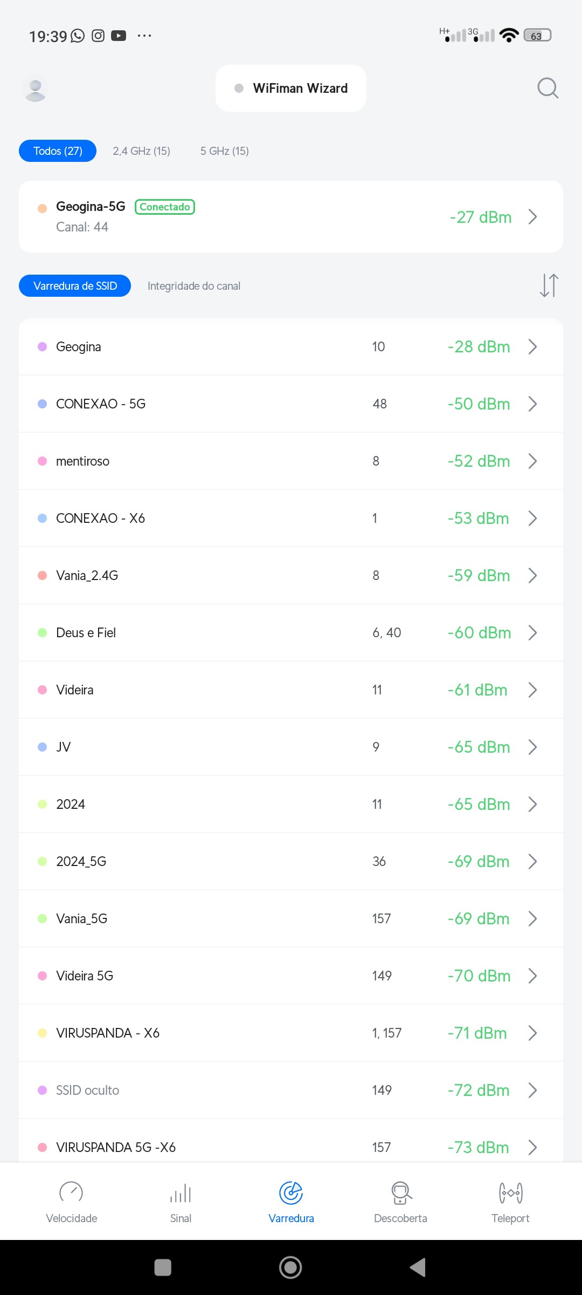The height and width of the screenshot is (1295, 582).
Task: Go to the Sinal signal tab
Action: [181, 1203]
